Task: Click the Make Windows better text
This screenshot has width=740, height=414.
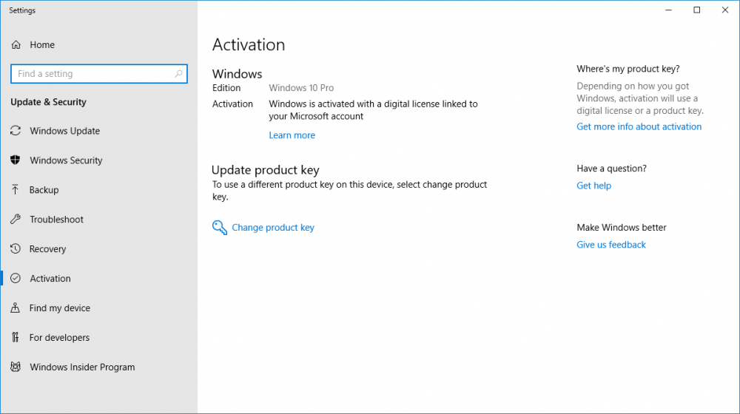Action: click(x=622, y=227)
